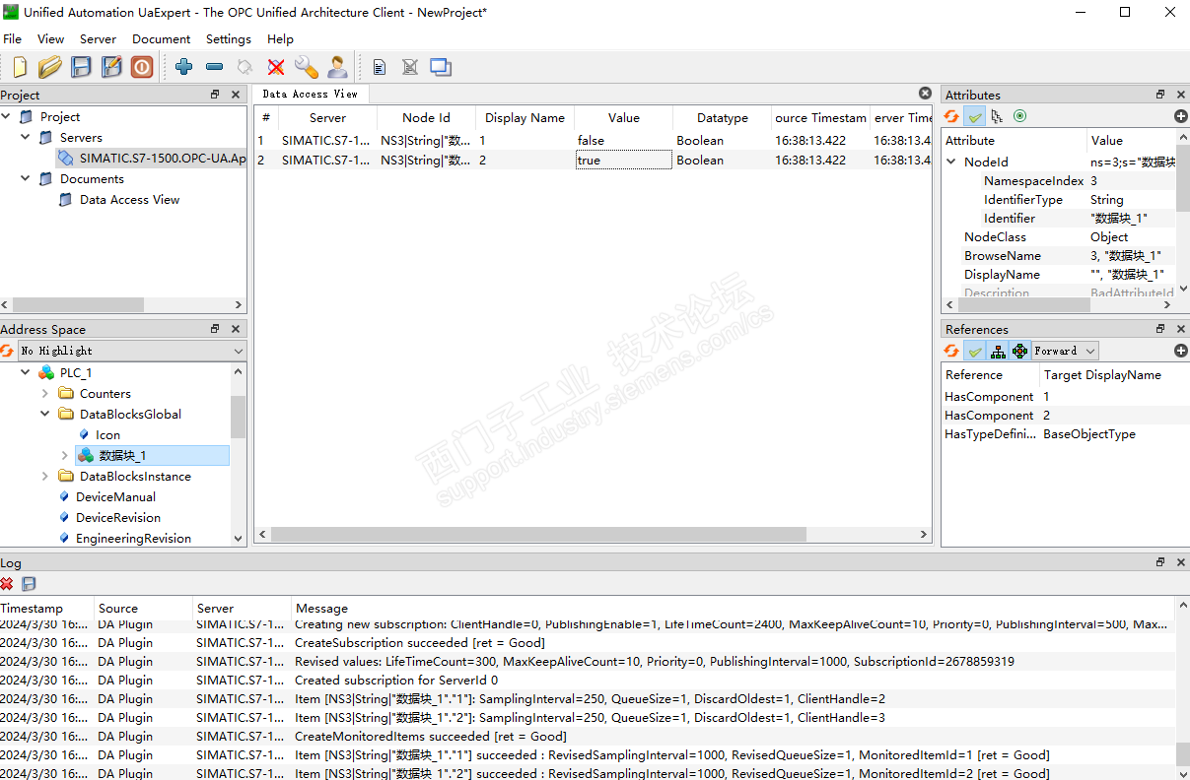
Task: Expand 数据块_1 node arrow
Action: [65, 456]
